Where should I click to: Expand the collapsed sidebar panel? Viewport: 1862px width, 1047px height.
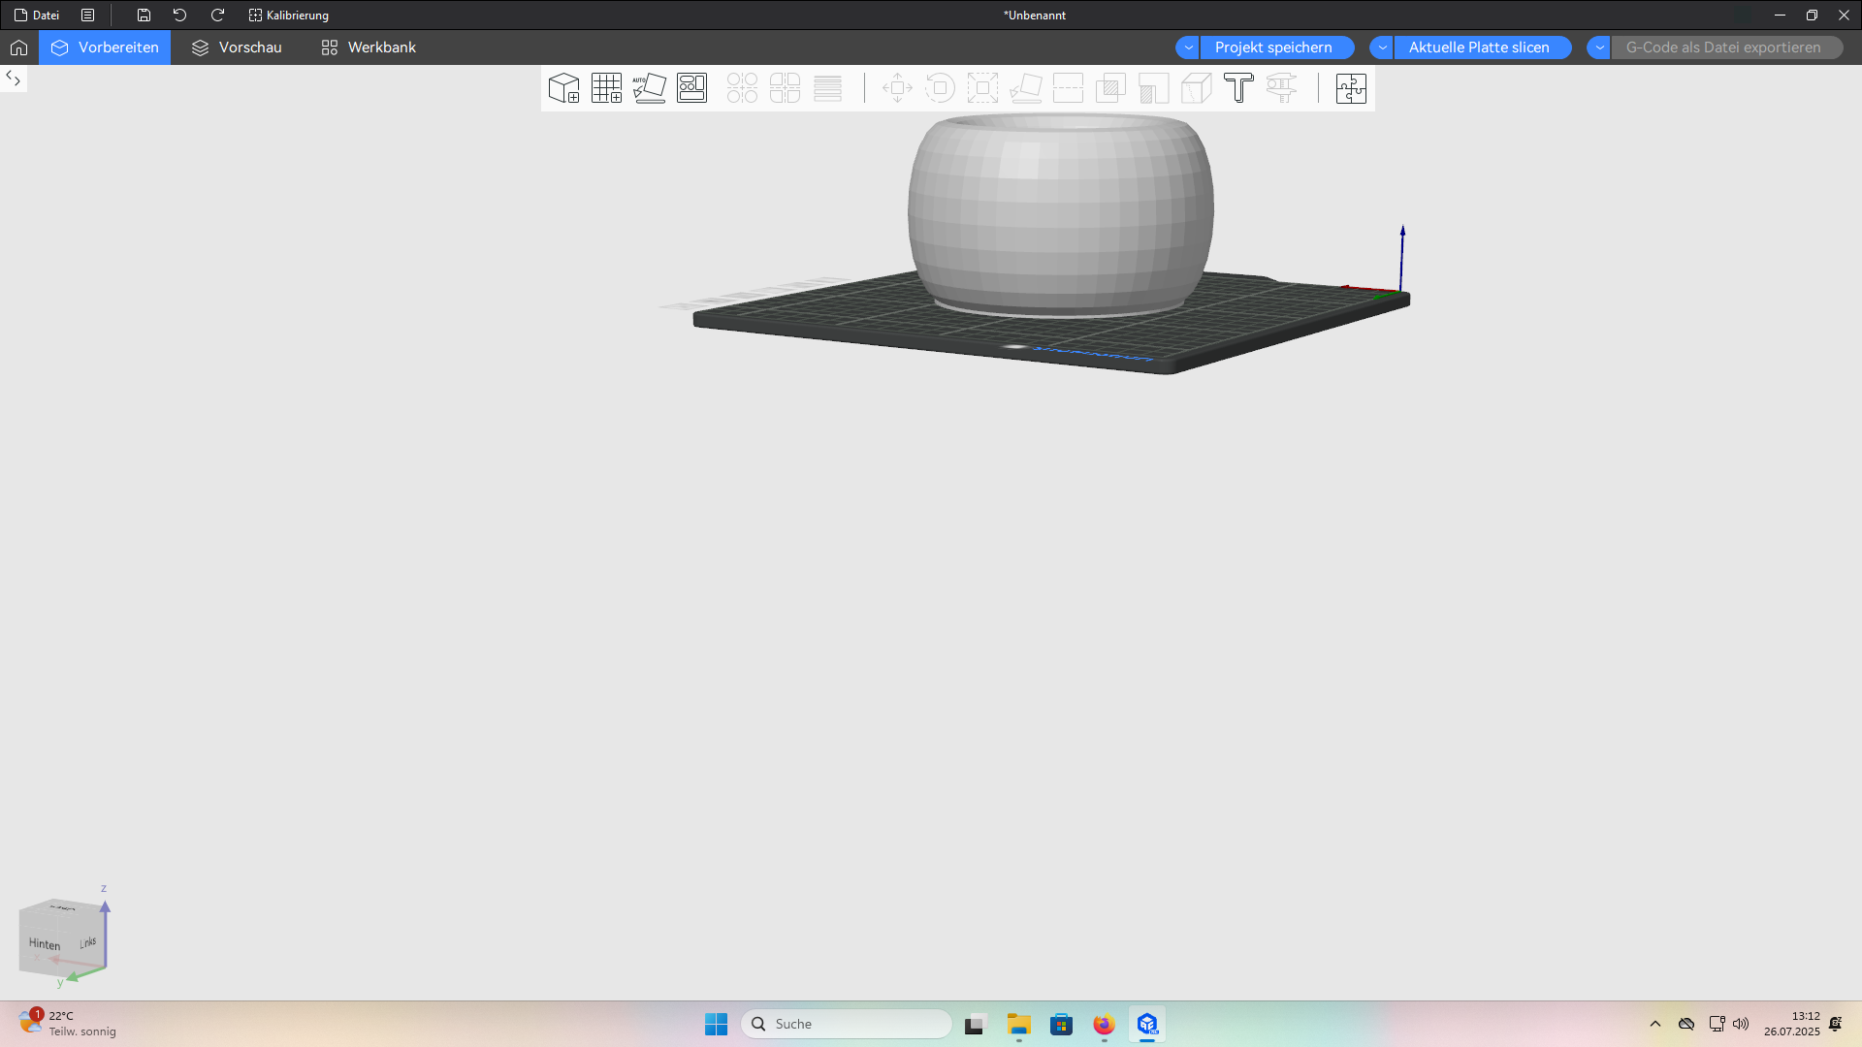14,79
